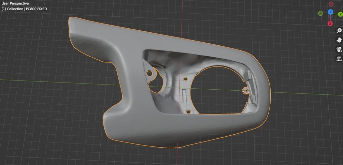Click the blue Z axis gizmo ball

click(x=330, y=12)
